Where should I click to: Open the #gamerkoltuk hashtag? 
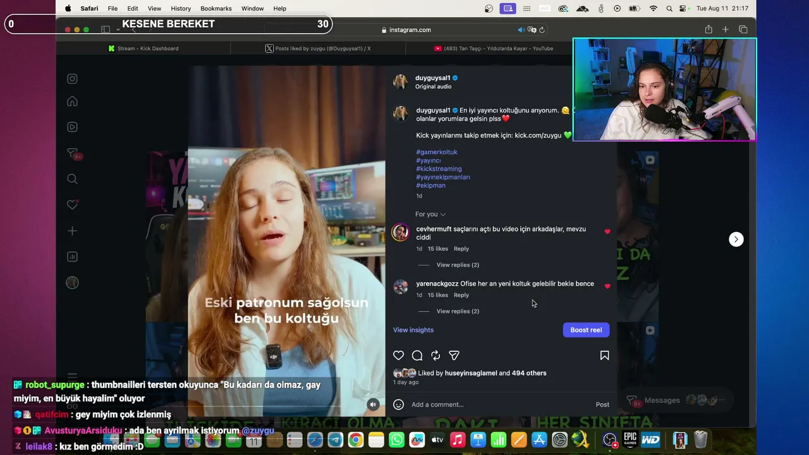click(x=437, y=152)
